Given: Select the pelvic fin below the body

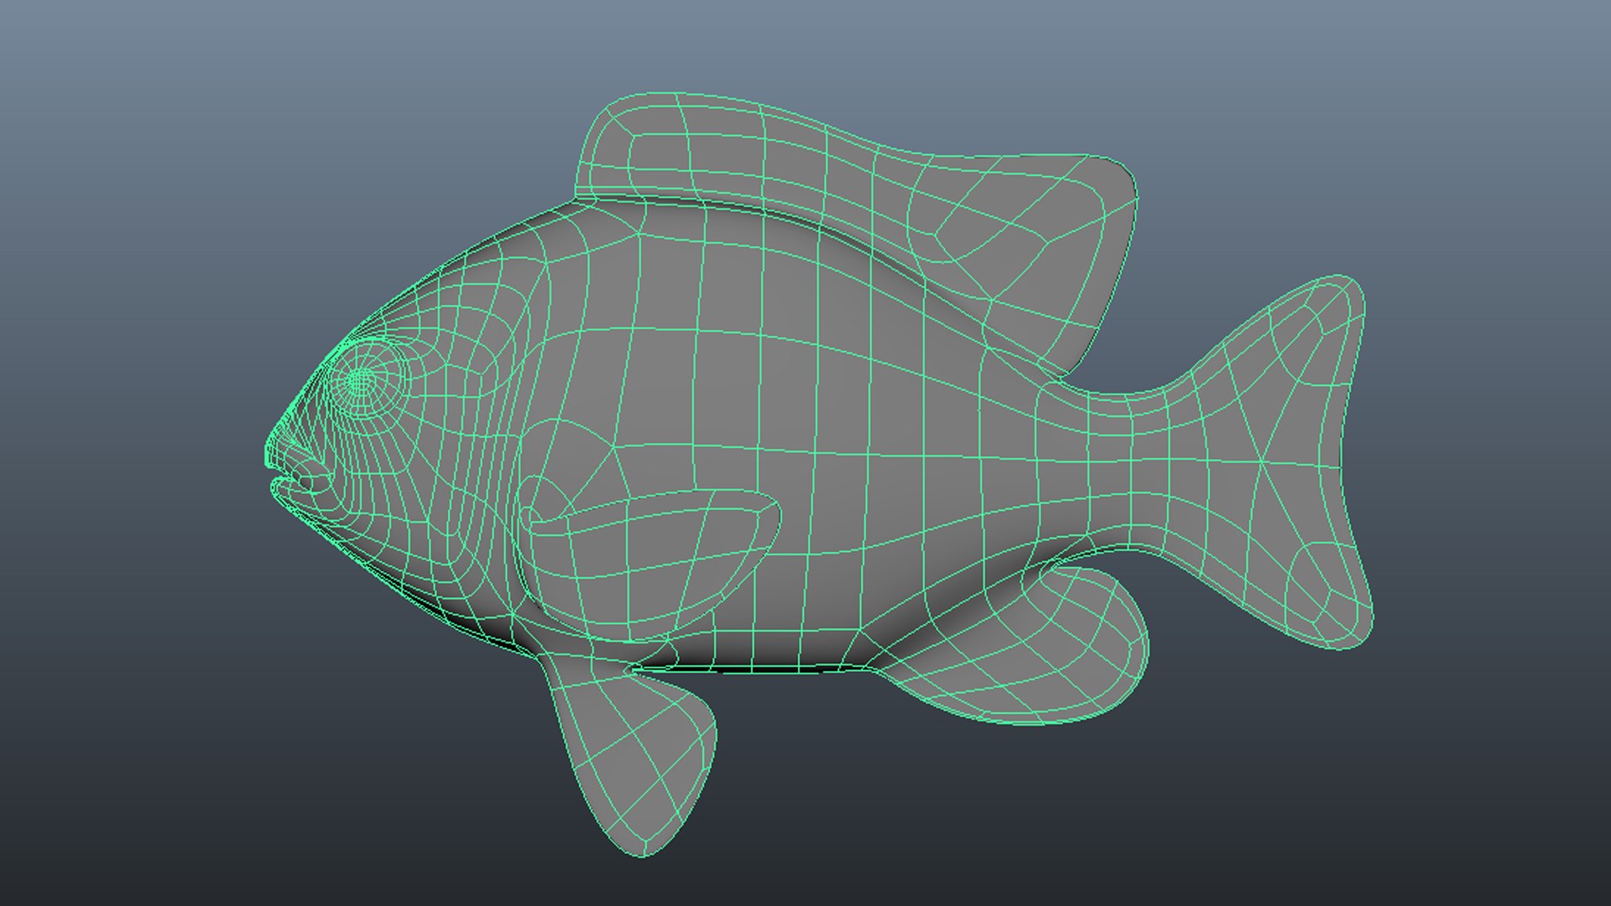Looking at the screenshot, I should point(633,755).
